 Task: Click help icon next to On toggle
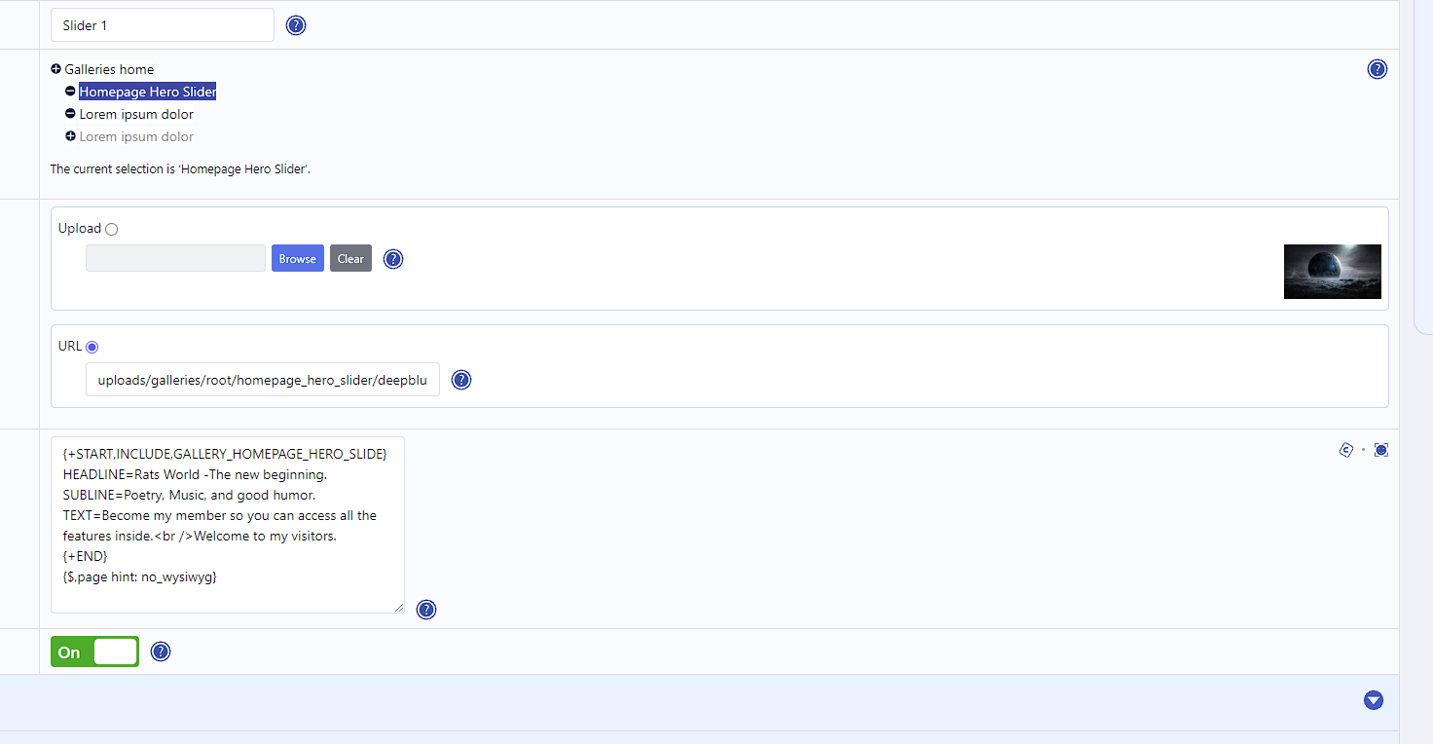[x=161, y=651]
